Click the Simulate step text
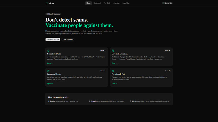This screenshot has height=122, width=218. point(63,101)
